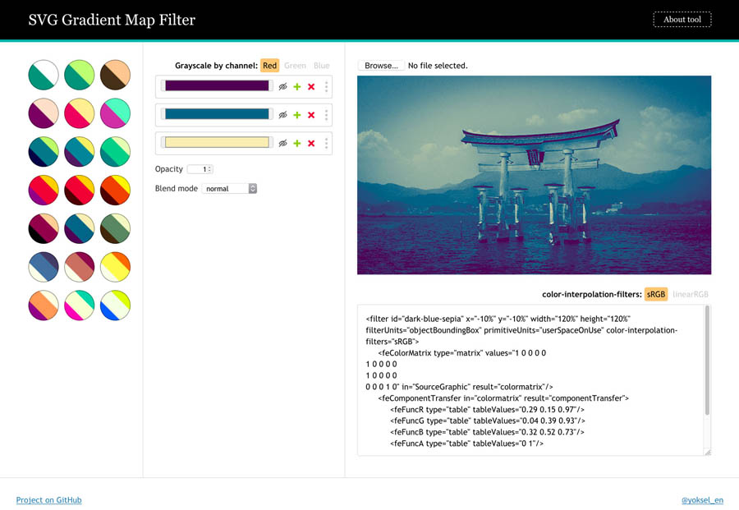Click Browse to choose an image file
739x510 pixels.
click(381, 66)
